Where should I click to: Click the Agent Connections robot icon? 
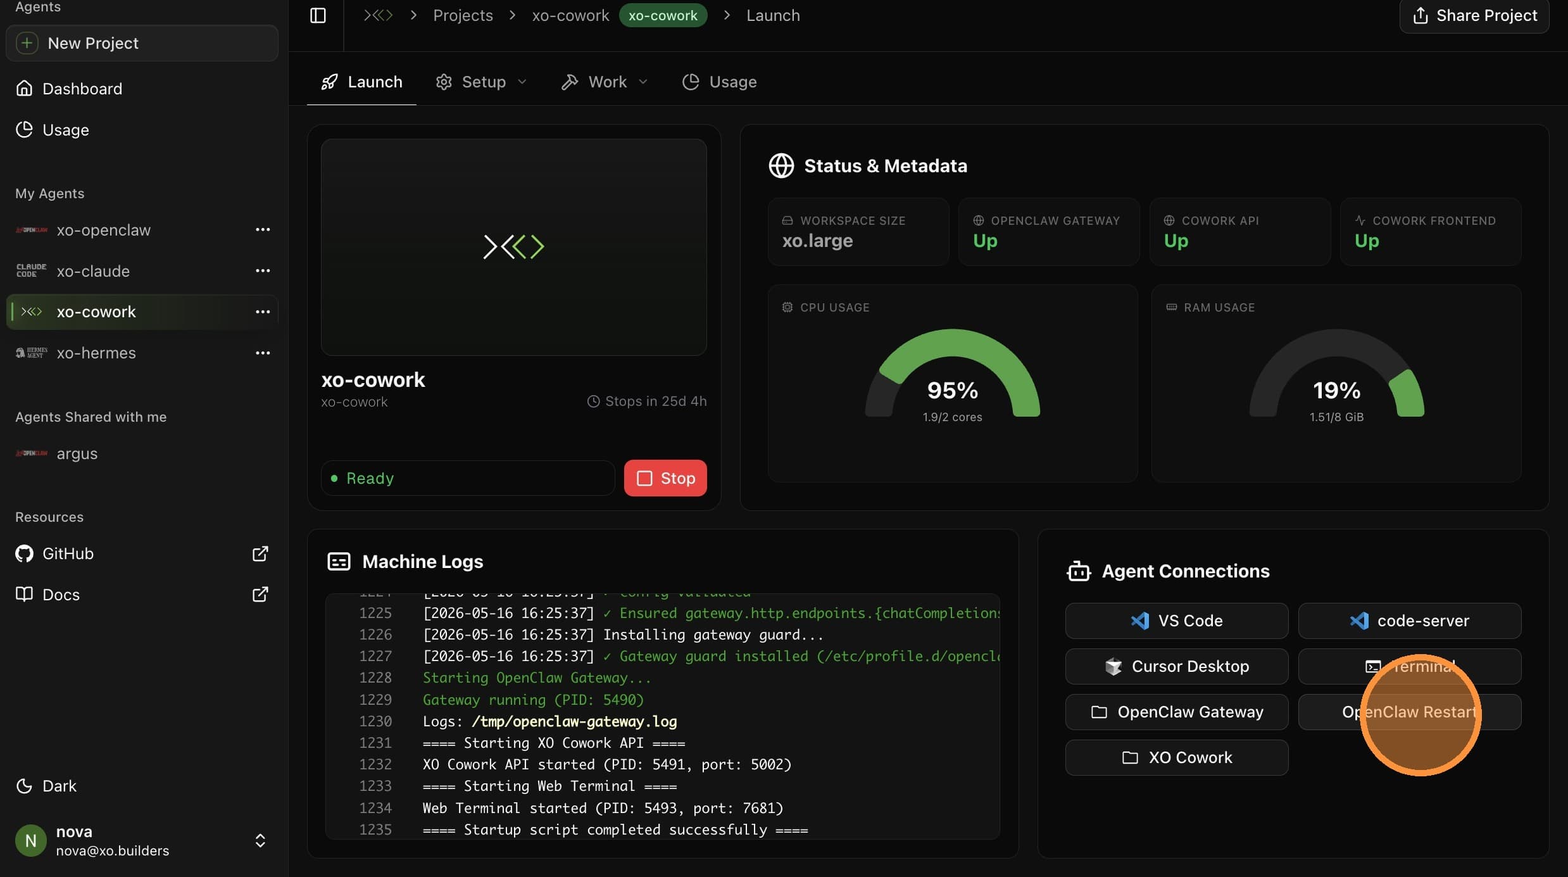[1079, 571]
